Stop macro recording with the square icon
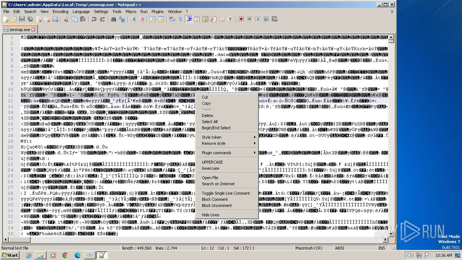 point(250,19)
